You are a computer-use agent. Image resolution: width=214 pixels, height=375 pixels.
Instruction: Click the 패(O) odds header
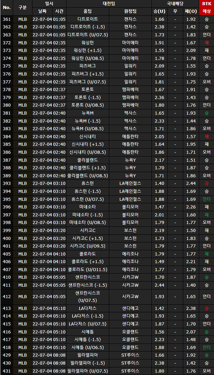191,11
